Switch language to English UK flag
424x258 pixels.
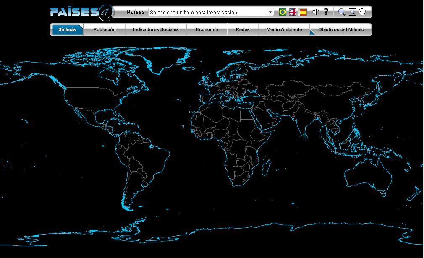[x=293, y=12]
